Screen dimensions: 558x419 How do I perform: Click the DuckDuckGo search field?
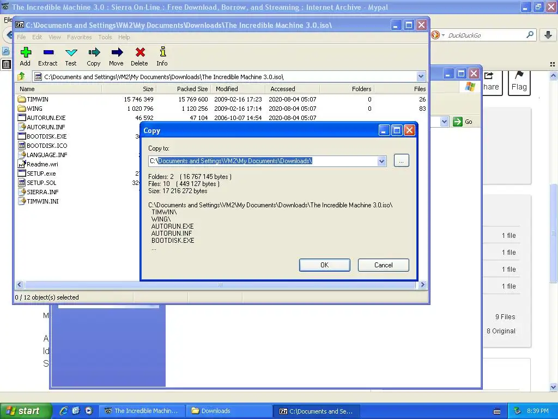pyautogui.click(x=486, y=35)
